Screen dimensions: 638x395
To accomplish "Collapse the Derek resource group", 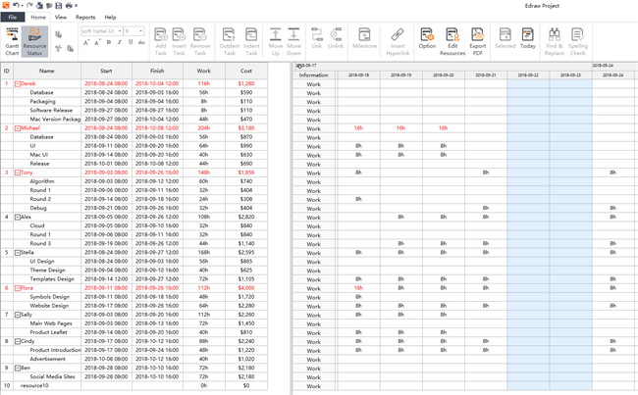I will coord(17,84).
